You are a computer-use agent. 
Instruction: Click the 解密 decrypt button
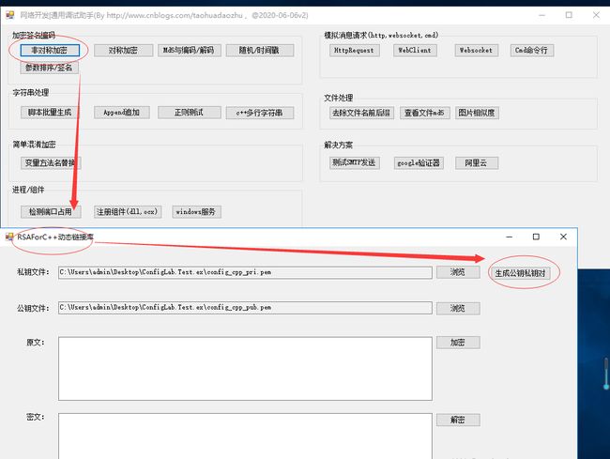[458, 420]
